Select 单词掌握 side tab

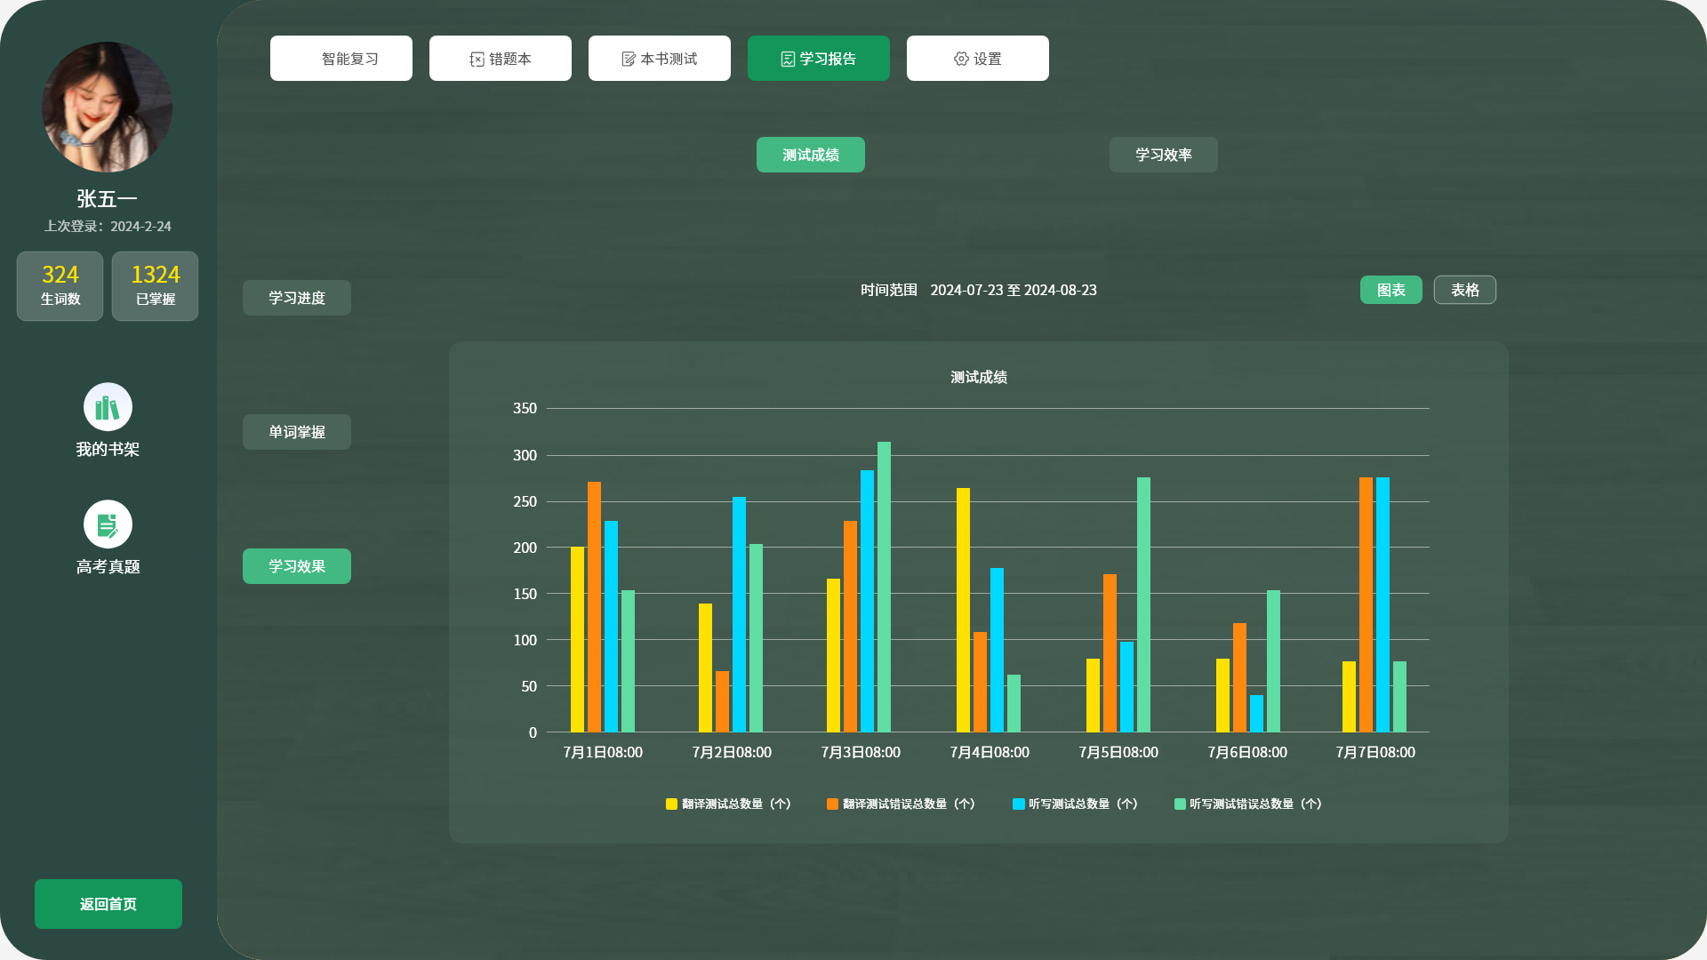(x=296, y=432)
